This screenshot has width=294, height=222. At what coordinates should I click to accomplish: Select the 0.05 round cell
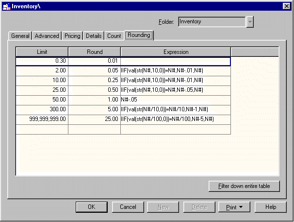(x=94, y=71)
